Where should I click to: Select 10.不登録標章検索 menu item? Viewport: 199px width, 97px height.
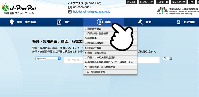[x=111, y=72]
